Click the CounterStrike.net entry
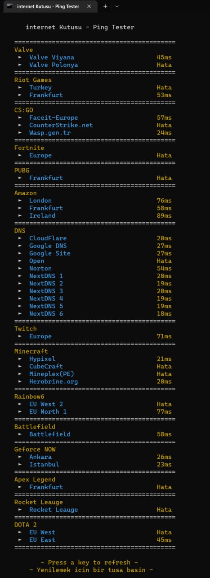Viewport: 210px width, 578px height. tap(61, 125)
